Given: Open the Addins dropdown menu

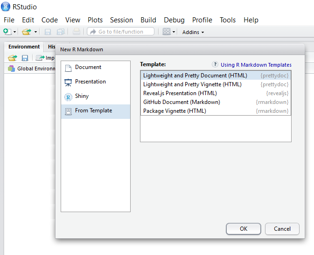Looking at the screenshot, I should tap(193, 32).
